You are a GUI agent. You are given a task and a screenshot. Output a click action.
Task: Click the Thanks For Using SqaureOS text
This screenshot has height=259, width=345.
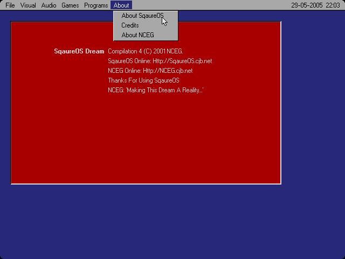tap(143, 80)
